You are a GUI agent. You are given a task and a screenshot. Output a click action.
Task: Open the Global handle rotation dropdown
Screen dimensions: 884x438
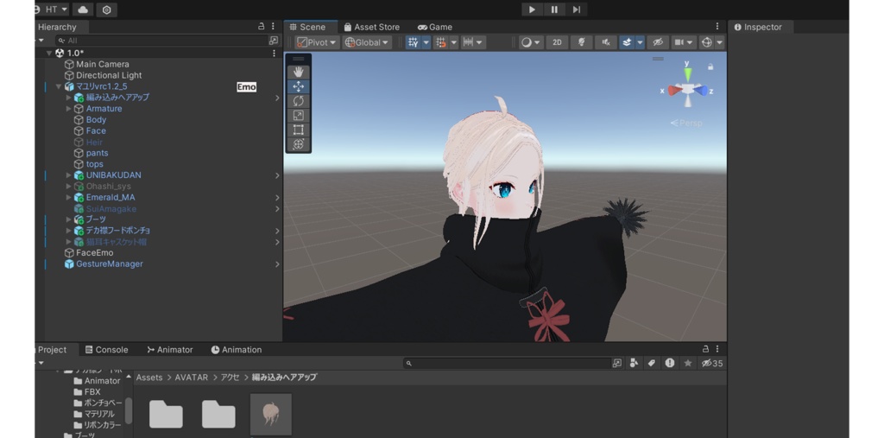(x=367, y=42)
